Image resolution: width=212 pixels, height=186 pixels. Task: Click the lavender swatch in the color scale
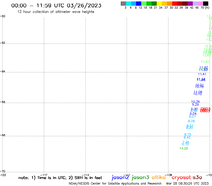click(x=195, y=4)
